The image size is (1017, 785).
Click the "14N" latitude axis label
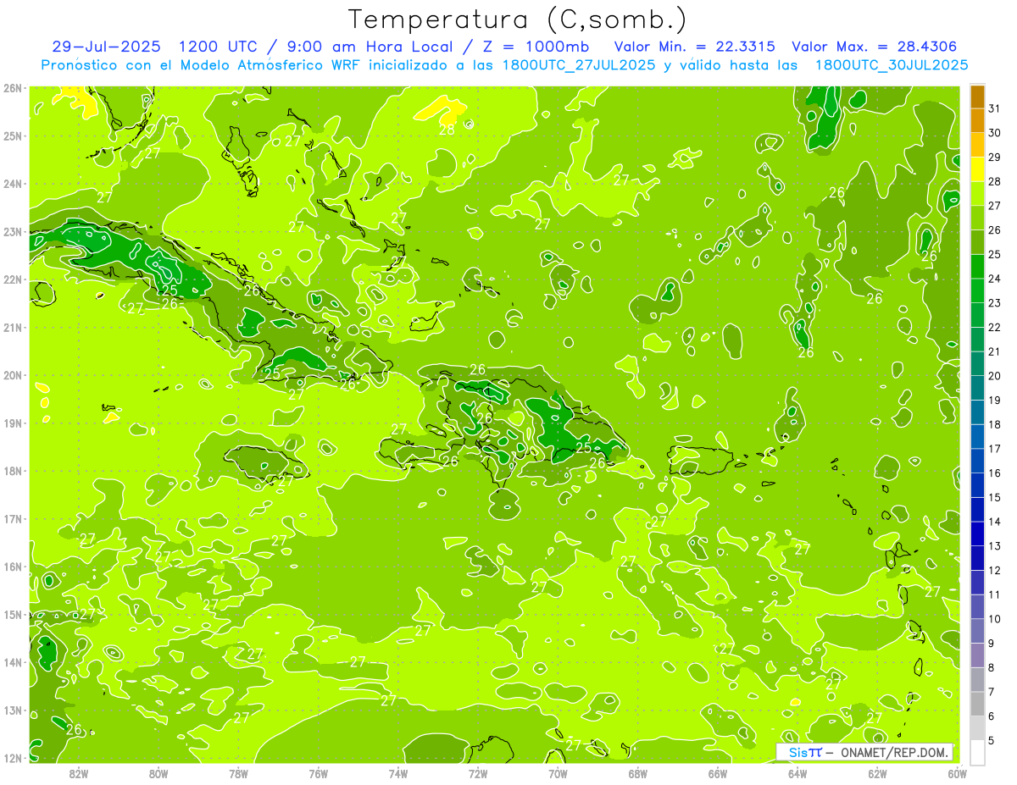click(x=12, y=662)
